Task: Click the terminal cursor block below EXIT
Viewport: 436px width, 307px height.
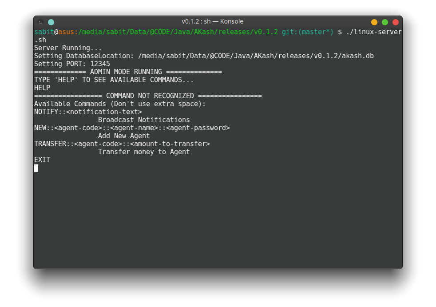Action: [36, 168]
